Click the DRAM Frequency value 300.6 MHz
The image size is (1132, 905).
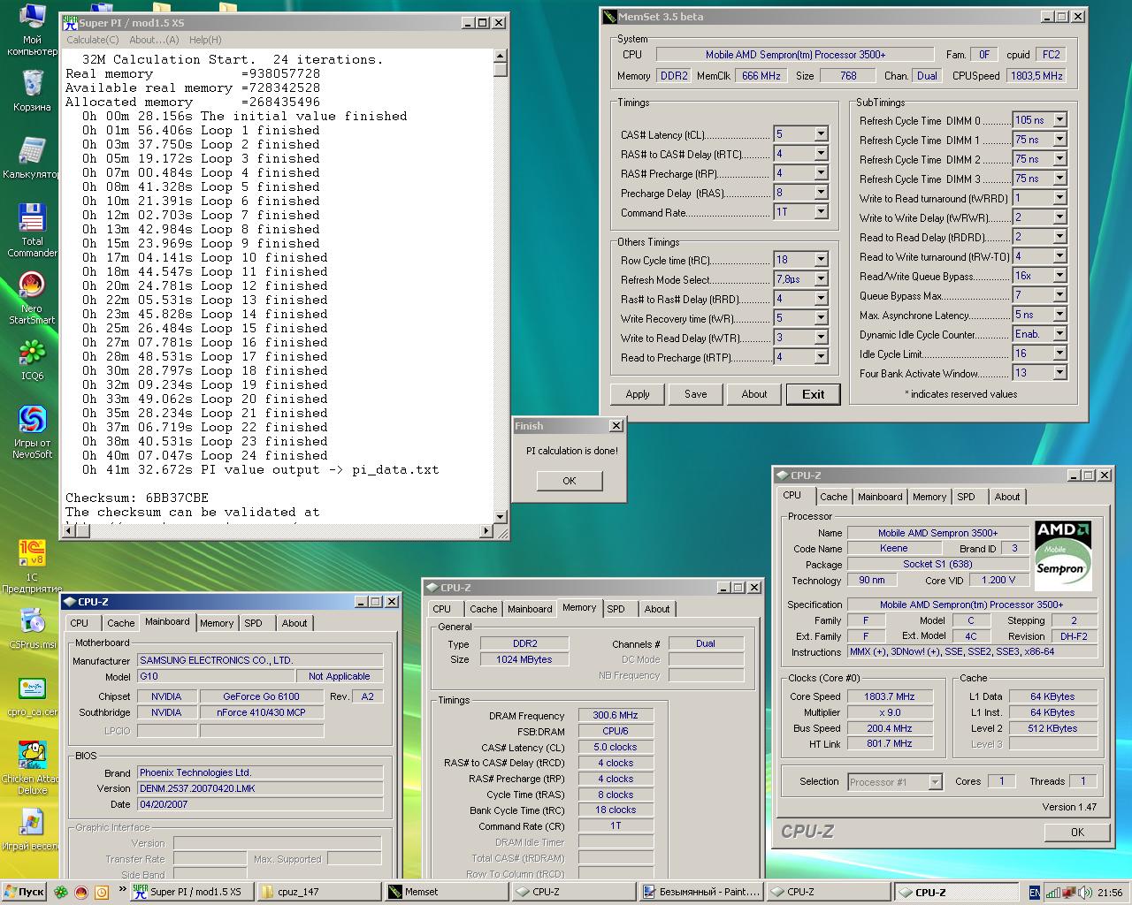[x=616, y=715]
